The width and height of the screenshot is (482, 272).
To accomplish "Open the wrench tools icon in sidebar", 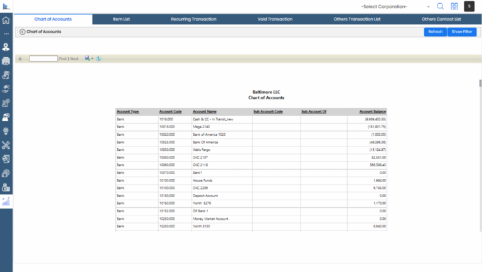I will pos(6,145).
